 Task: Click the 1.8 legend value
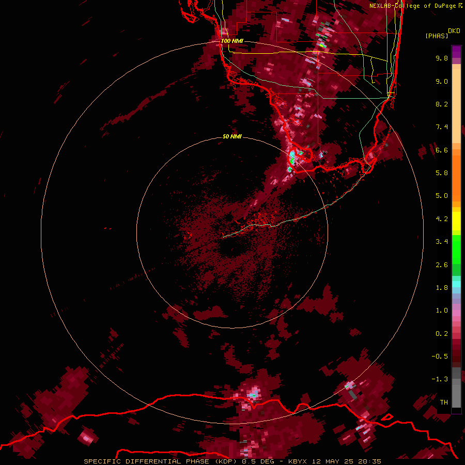(x=442, y=288)
